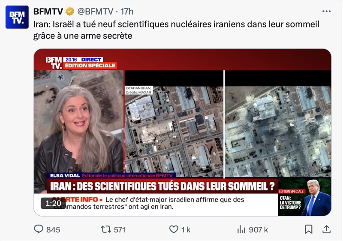Open the BFMTV profile avatar
This screenshot has height=241, width=343.
click(17, 17)
